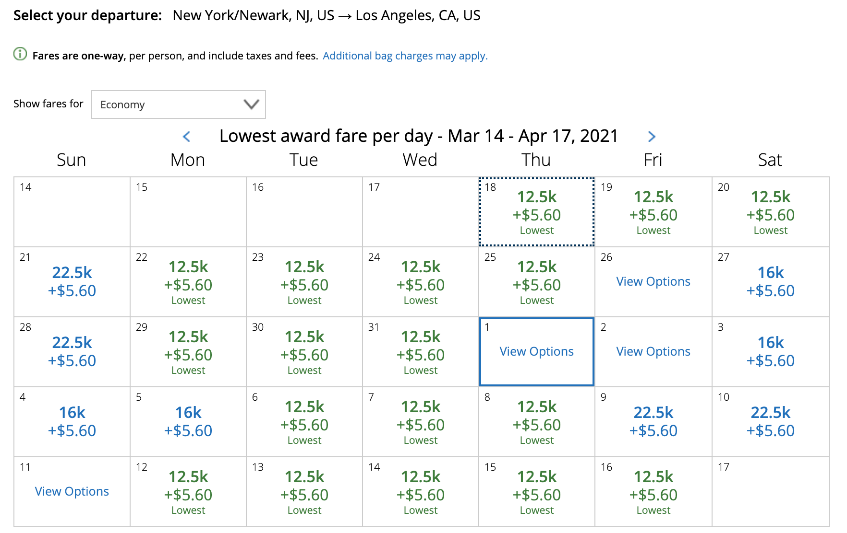This screenshot has width=847, height=533.
Task: Choose March 27 fare of 16k
Action: point(770,281)
